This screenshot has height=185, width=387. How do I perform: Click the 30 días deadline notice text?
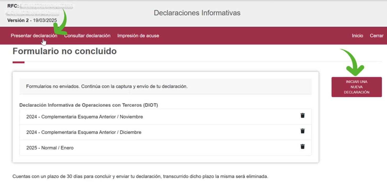140,176
